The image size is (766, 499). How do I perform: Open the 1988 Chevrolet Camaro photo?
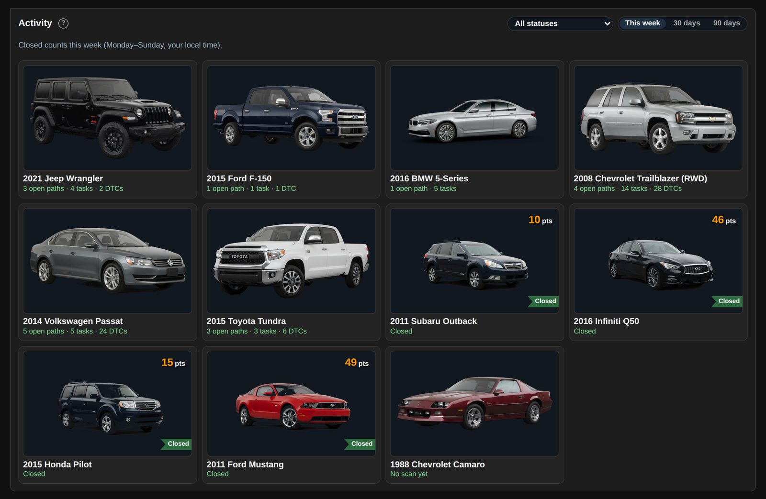point(474,403)
